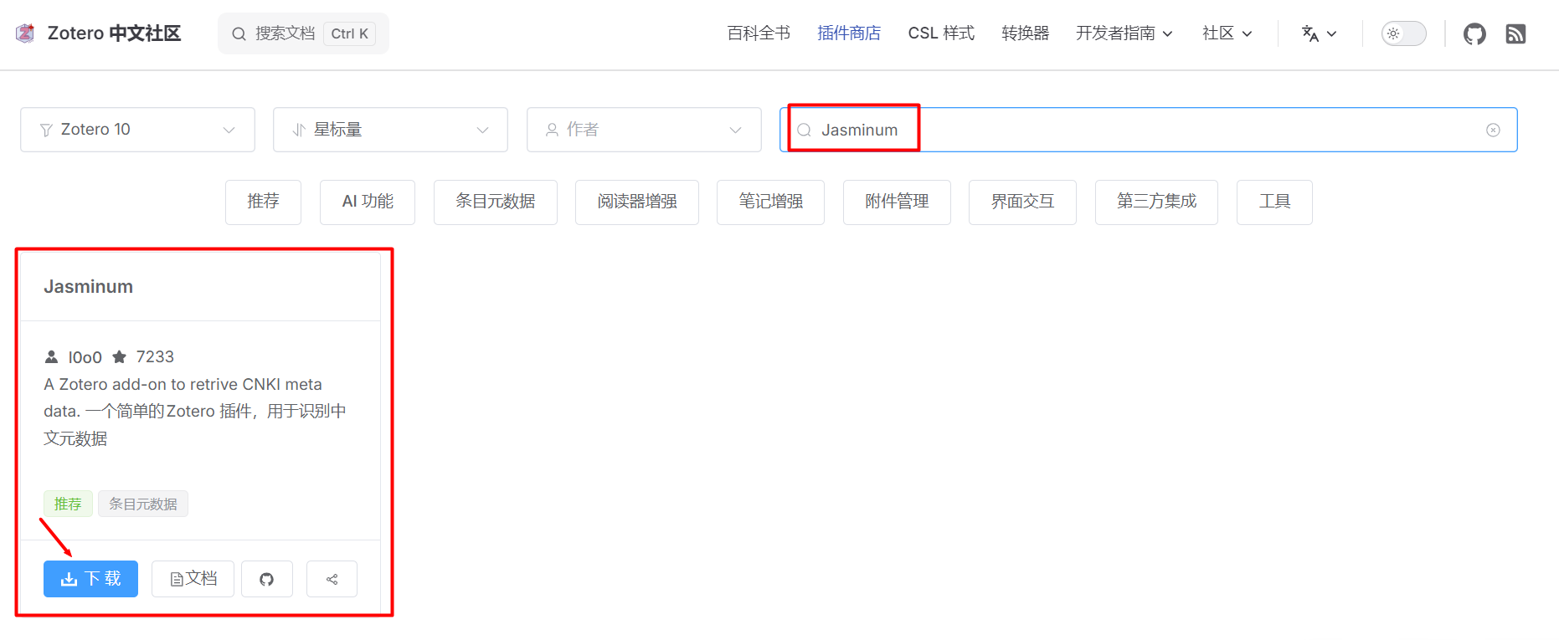The width and height of the screenshot is (1559, 640).
Task: Go to 百科全书 in navigation
Action: pos(759,33)
